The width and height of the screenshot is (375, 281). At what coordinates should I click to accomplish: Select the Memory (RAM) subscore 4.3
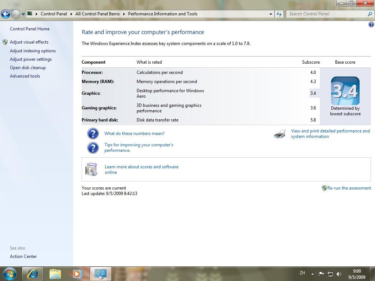click(x=313, y=82)
